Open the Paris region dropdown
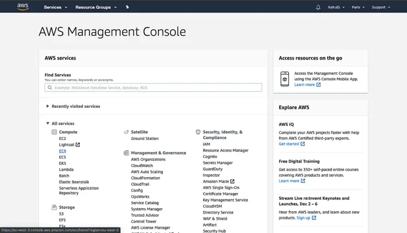This screenshot has height=233, width=407. tap(358, 7)
